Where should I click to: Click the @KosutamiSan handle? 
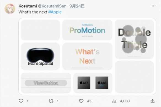52,6
